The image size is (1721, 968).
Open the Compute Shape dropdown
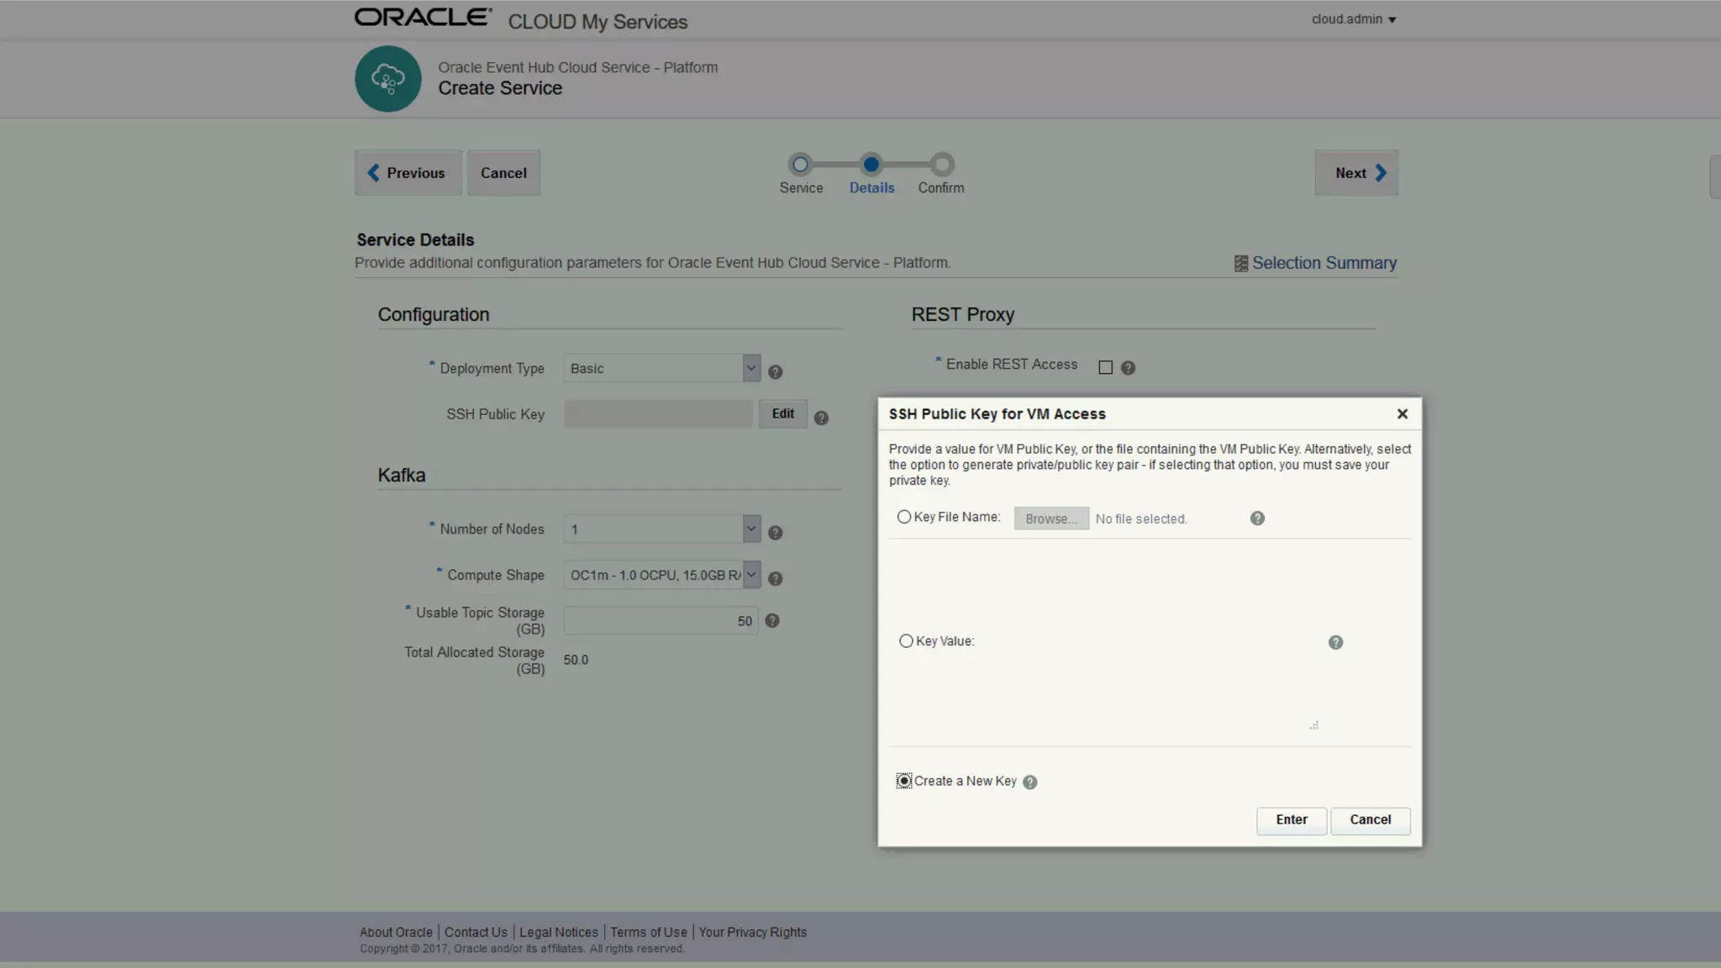tap(750, 575)
